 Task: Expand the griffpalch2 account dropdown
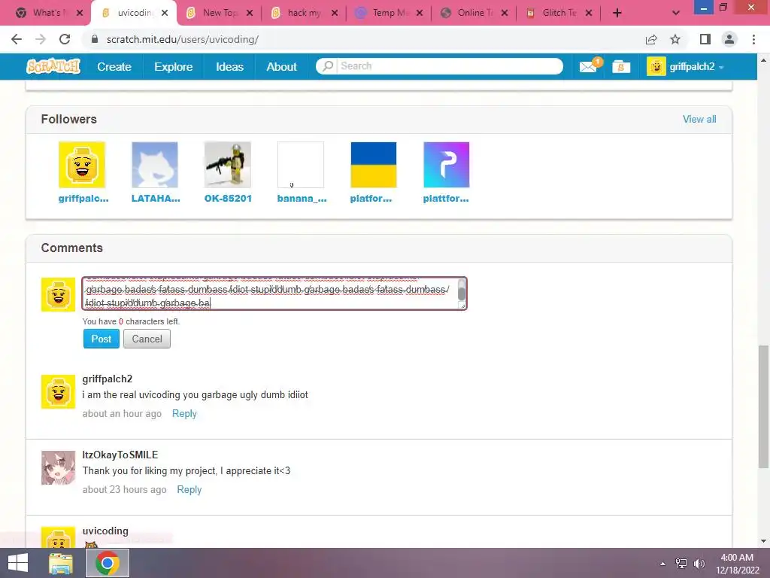click(721, 67)
